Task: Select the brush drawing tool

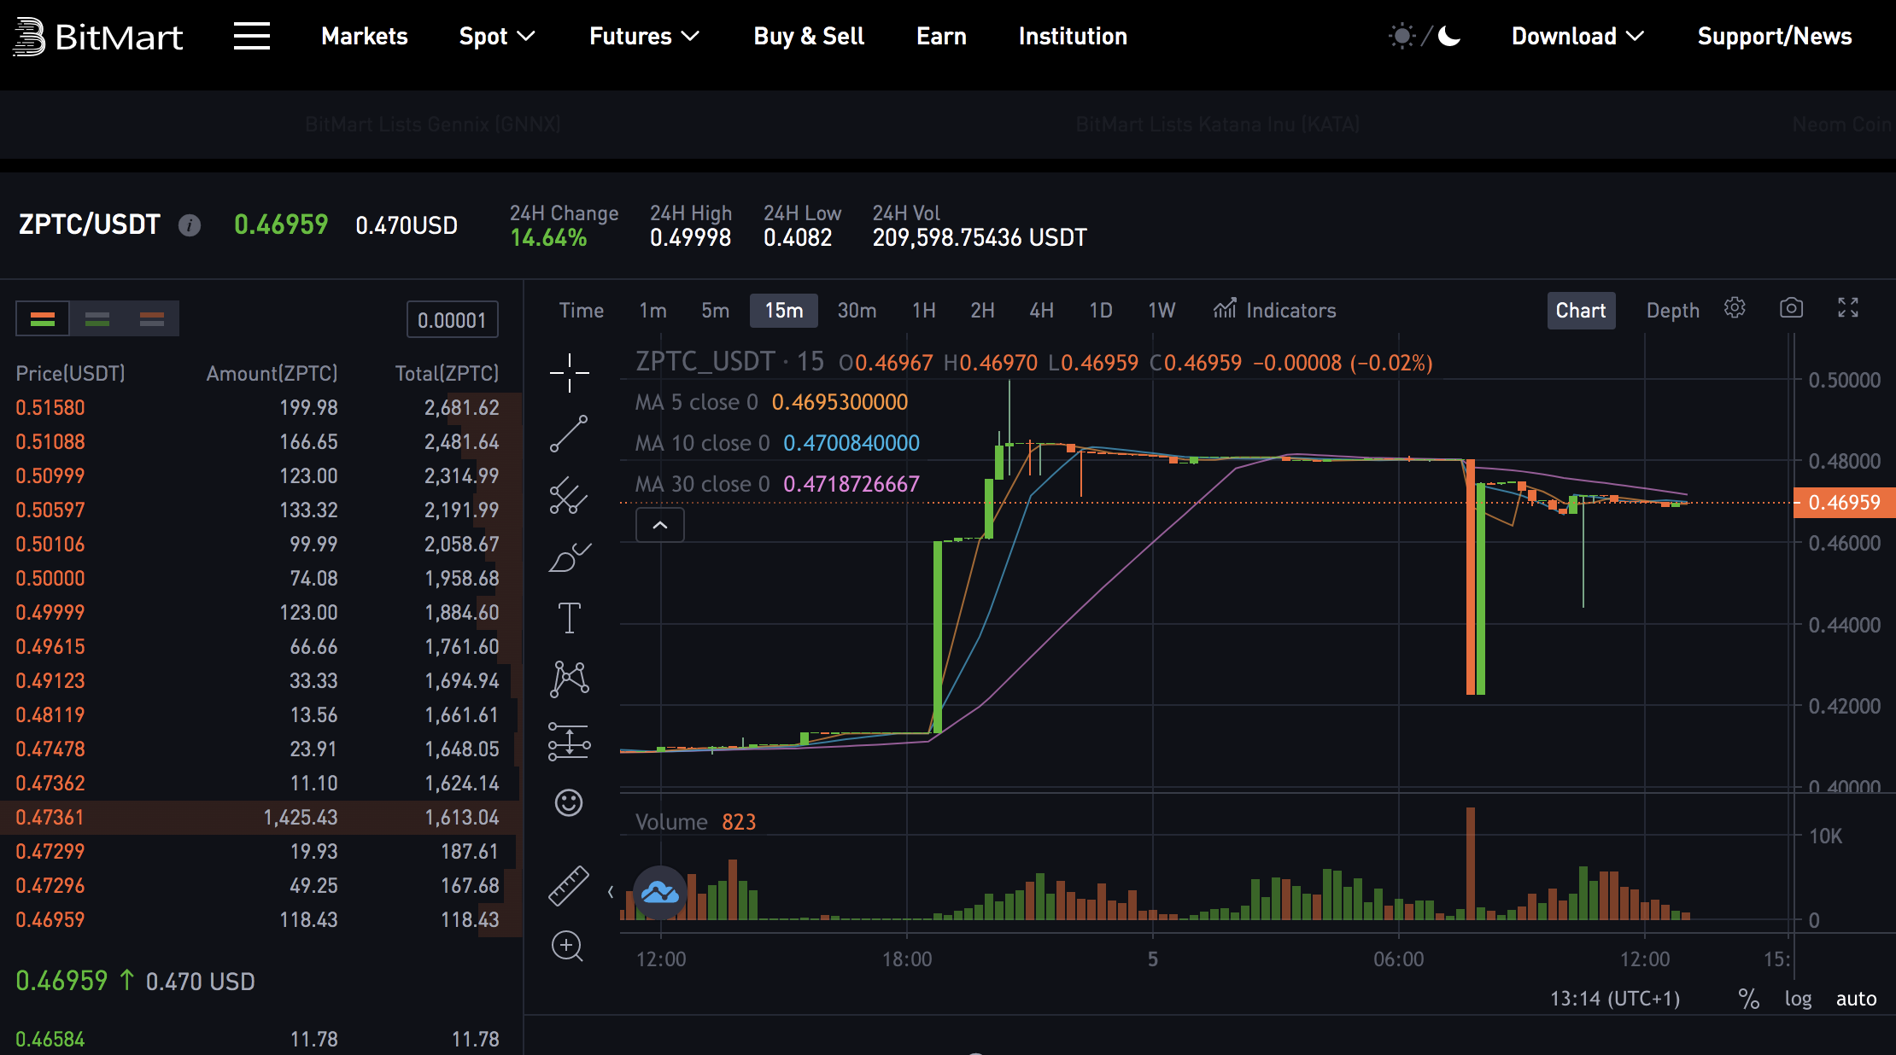Action: (569, 557)
